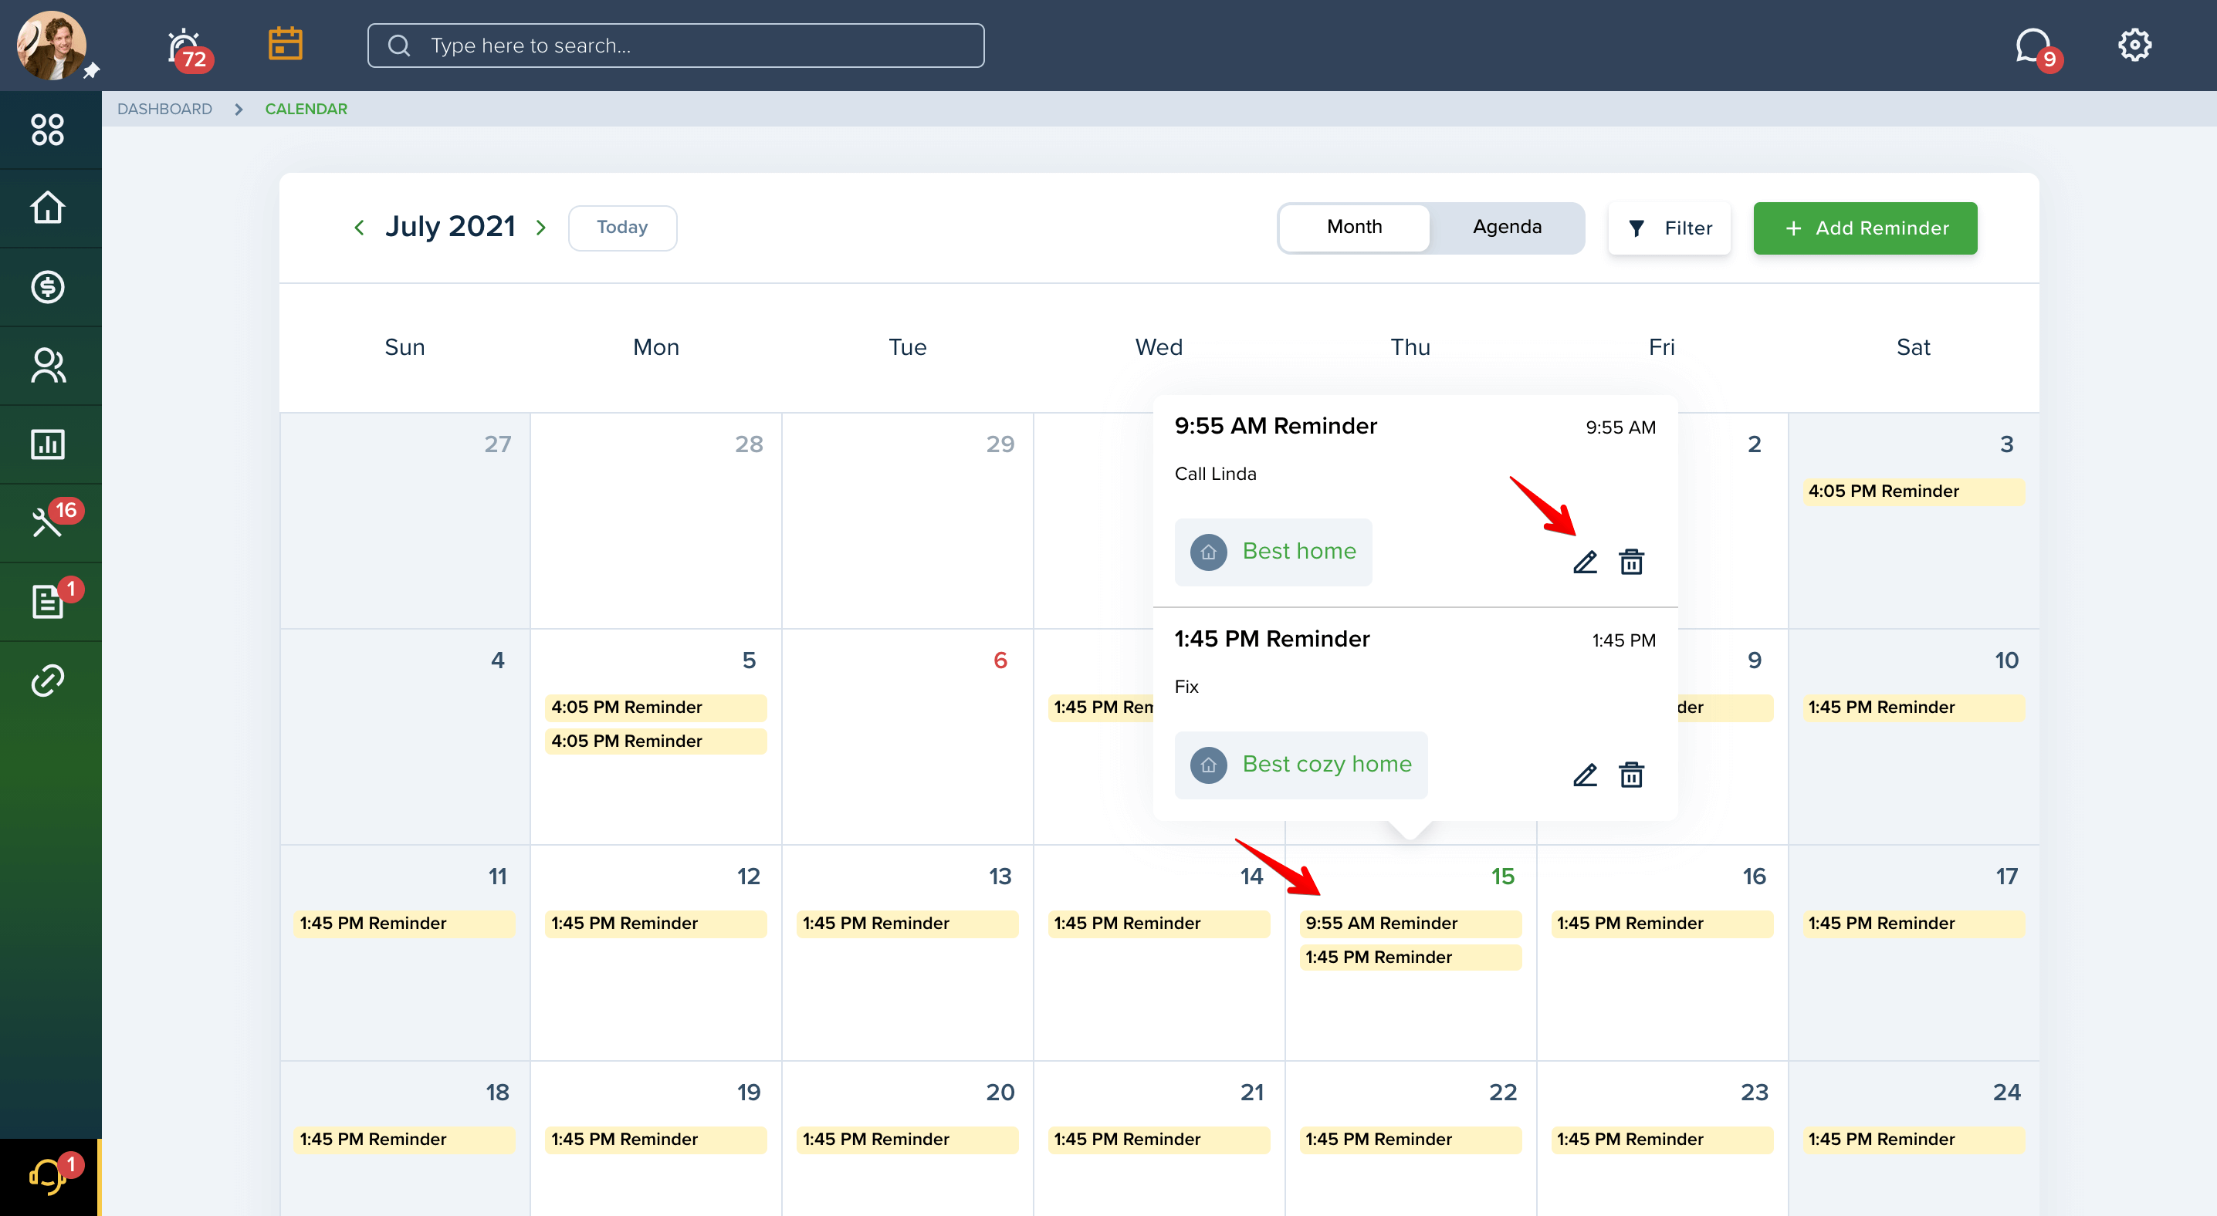Click the 1:45 PM Reminder on July 19
Image resolution: width=2217 pixels, height=1216 pixels.
pyautogui.click(x=655, y=1140)
